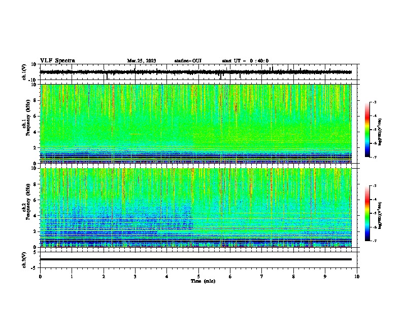
Task: Click the time axis tick "5"
Action: (198, 277)
